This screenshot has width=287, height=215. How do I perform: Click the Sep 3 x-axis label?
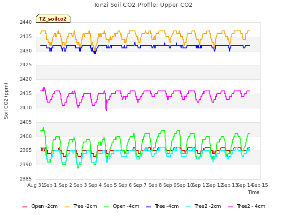click(x=80, y=185)
